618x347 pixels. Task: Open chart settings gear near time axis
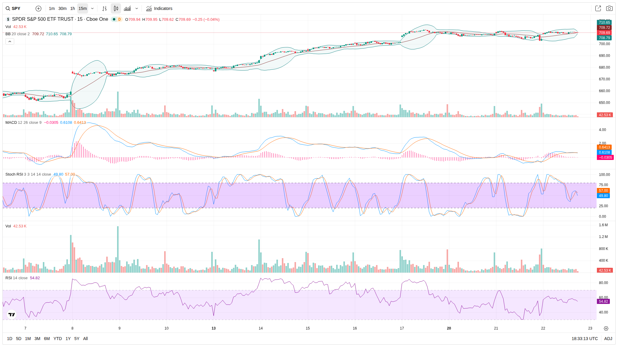tap(606, 328)
